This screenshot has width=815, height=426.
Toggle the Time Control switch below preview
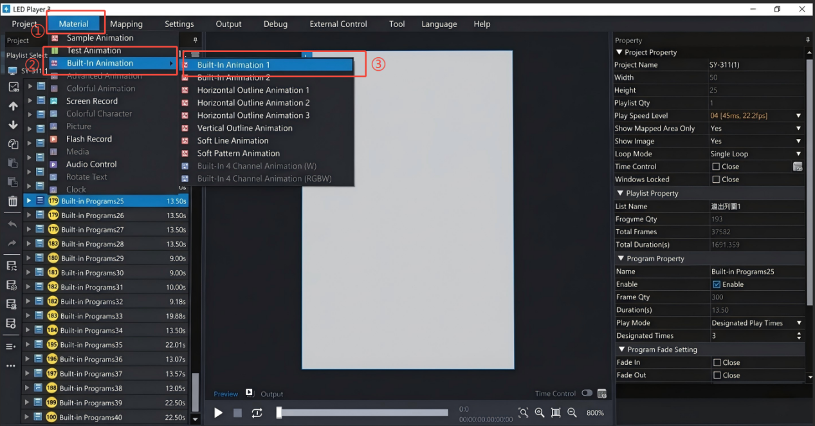point(587,393)
